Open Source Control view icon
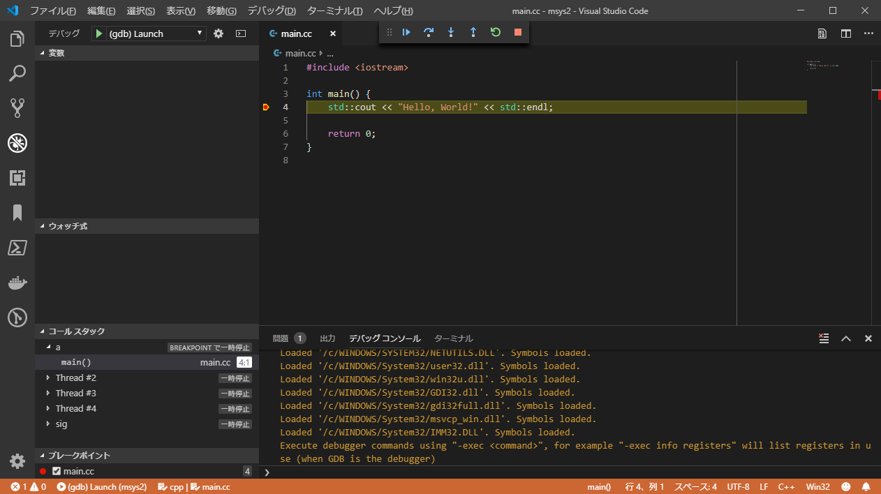This screenshot has height=494, width=881. (x=17, y=108)
